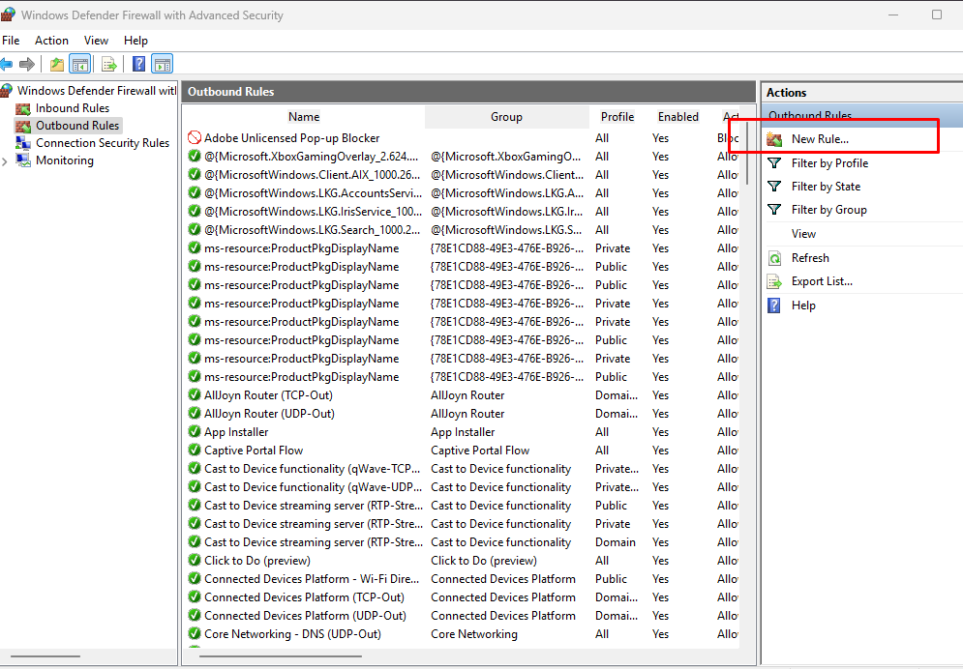Click the Up One Level folder icon
The height and width of the screenshot is (669, 963).
(57, 65)
